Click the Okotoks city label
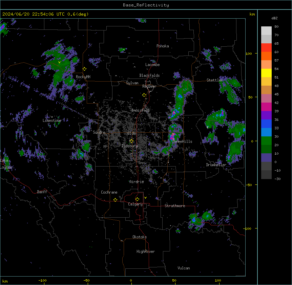This screenshot has height=285, width=292. (140, 237)
